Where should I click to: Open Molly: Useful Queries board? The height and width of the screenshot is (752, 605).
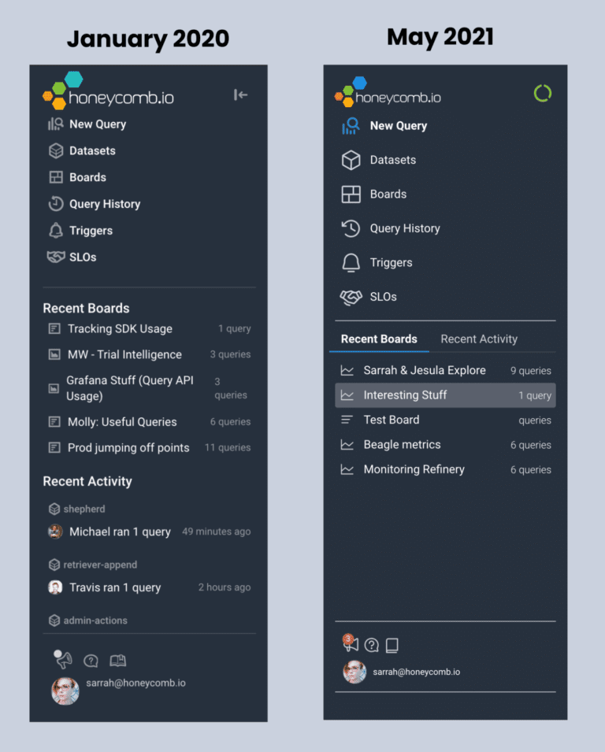click(122, 422)
